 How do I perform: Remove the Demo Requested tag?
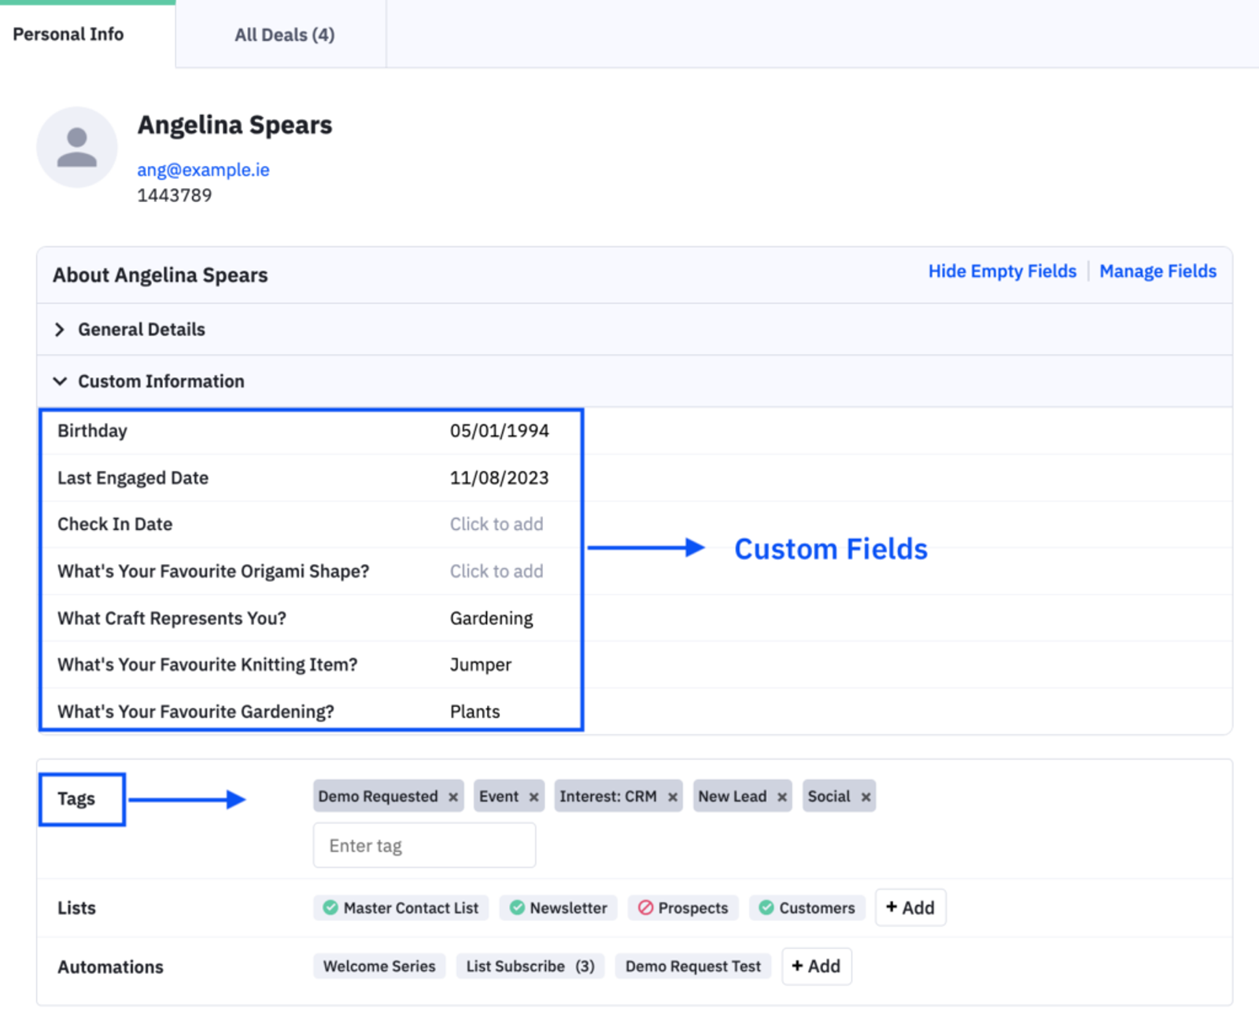[x=453, y=797]
